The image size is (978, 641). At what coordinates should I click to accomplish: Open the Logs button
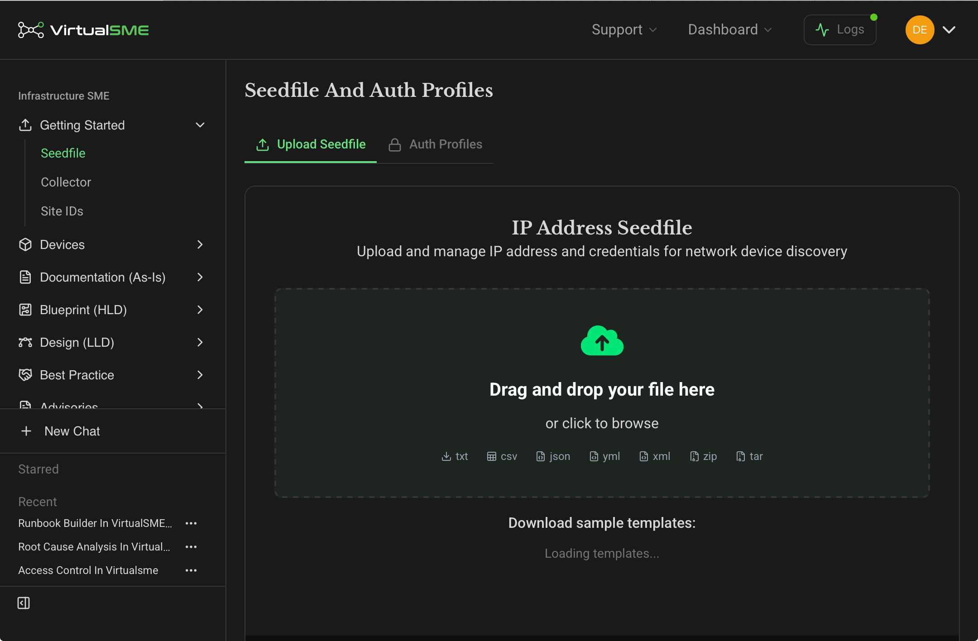coord(840,30)
